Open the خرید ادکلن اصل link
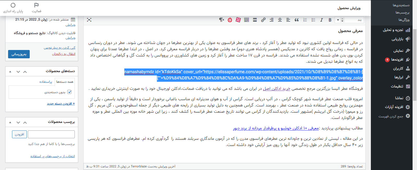 277,89
